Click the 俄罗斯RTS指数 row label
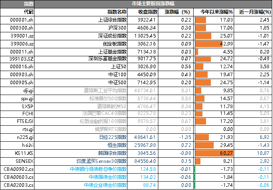 coord(111,129)
